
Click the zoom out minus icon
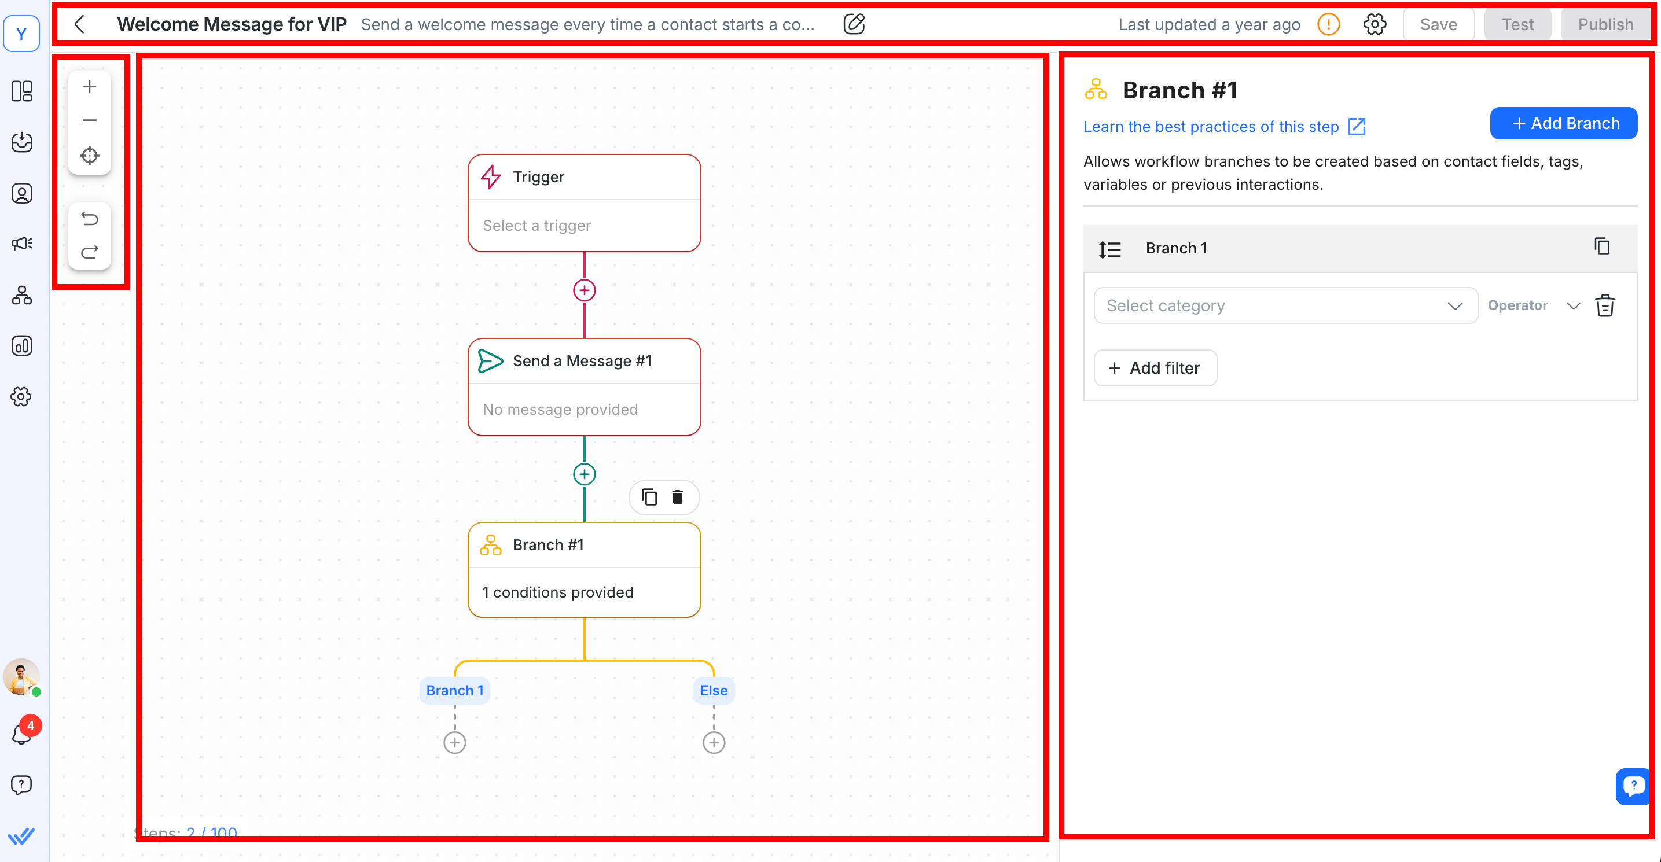(x=90, y=120)
